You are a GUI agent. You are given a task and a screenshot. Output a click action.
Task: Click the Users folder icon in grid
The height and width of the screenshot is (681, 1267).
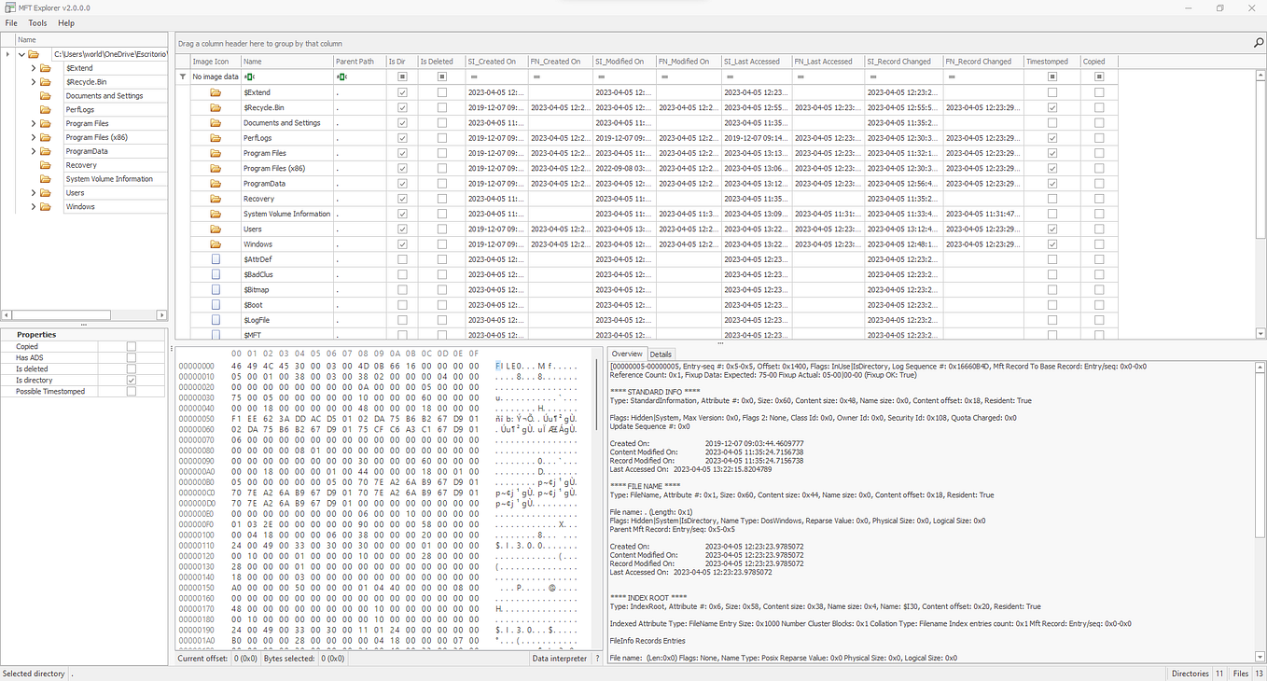(x=216, y=229)
